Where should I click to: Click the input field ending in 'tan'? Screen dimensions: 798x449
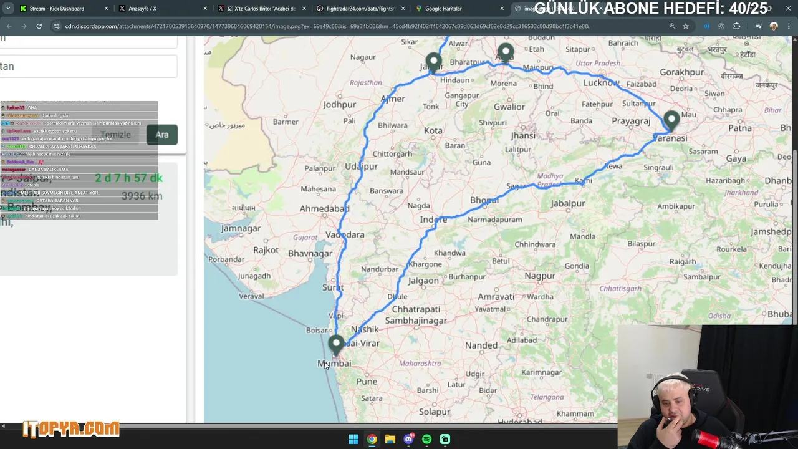coord(89,66)
